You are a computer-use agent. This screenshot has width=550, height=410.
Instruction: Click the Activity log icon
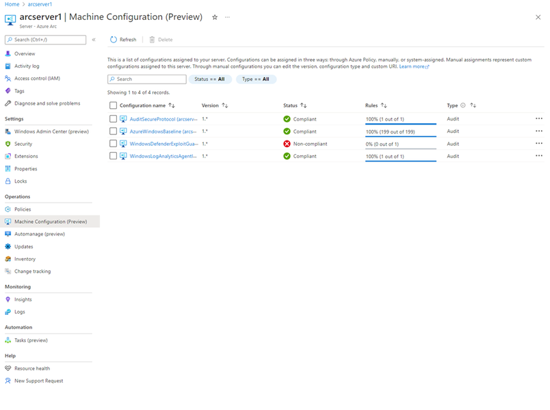8,66
